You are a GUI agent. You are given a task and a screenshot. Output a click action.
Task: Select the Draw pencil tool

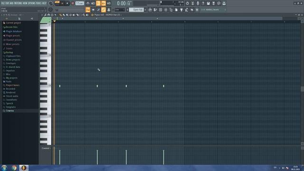pos(60,15)
